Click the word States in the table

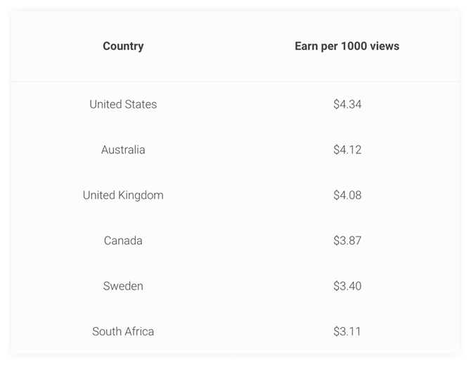click(140, 104)
